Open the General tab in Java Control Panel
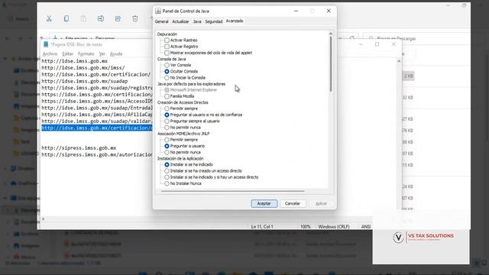Screen dimensions: 489x275 tap(161, 21)
